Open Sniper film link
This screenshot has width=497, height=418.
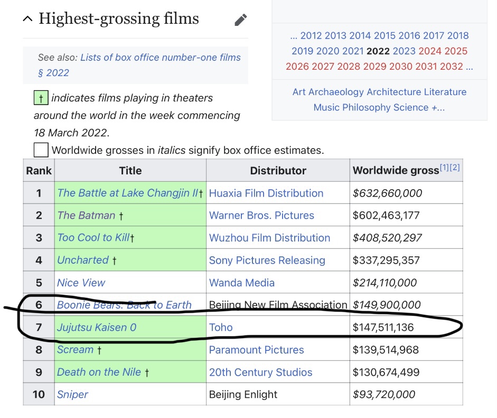[72, 395]
